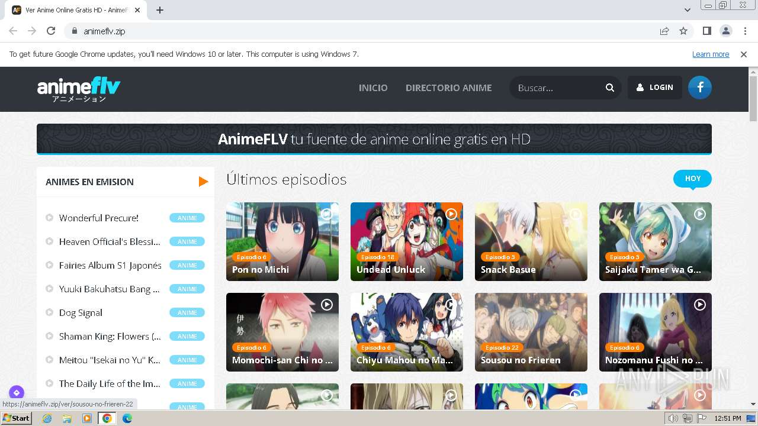Click ANIME tag beside Dog Signal

pyautogui.click(x=187, y=312)
